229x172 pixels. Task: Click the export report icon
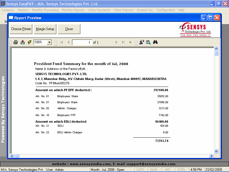point(23,42)
